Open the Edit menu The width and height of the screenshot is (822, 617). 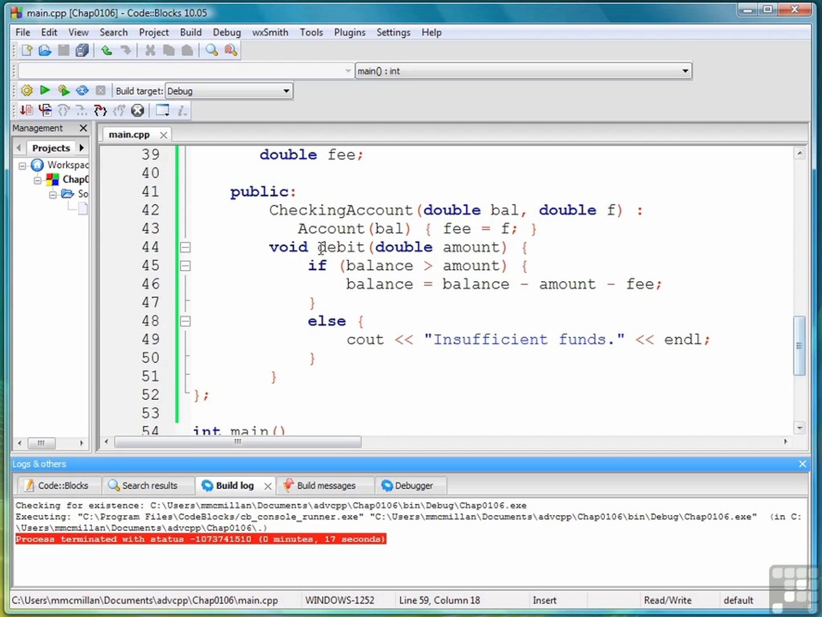pyautogui.click(x=49, y=33)
